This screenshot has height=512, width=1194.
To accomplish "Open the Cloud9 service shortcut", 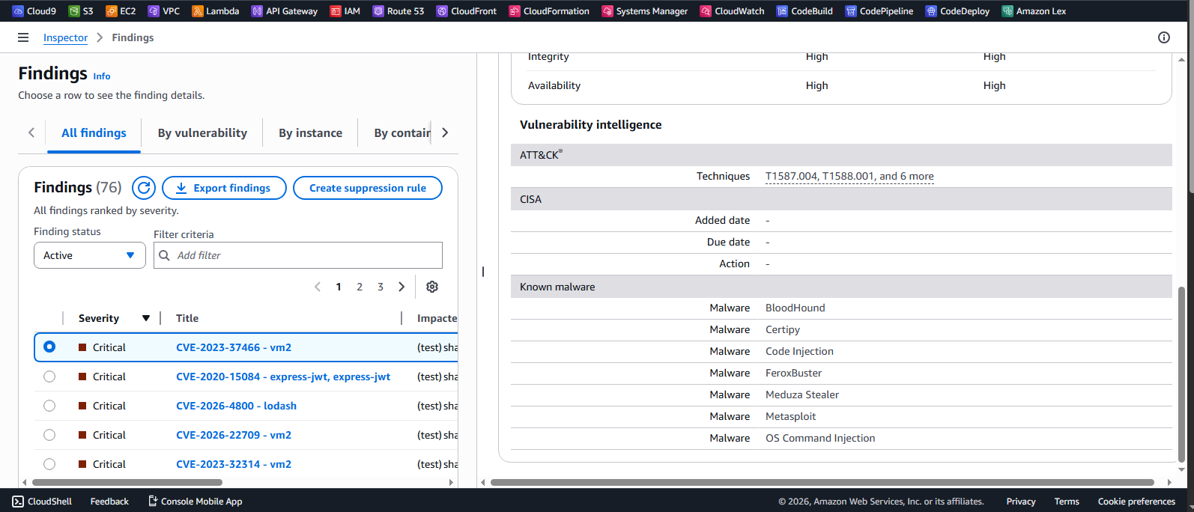I will (x=34, y=11).
